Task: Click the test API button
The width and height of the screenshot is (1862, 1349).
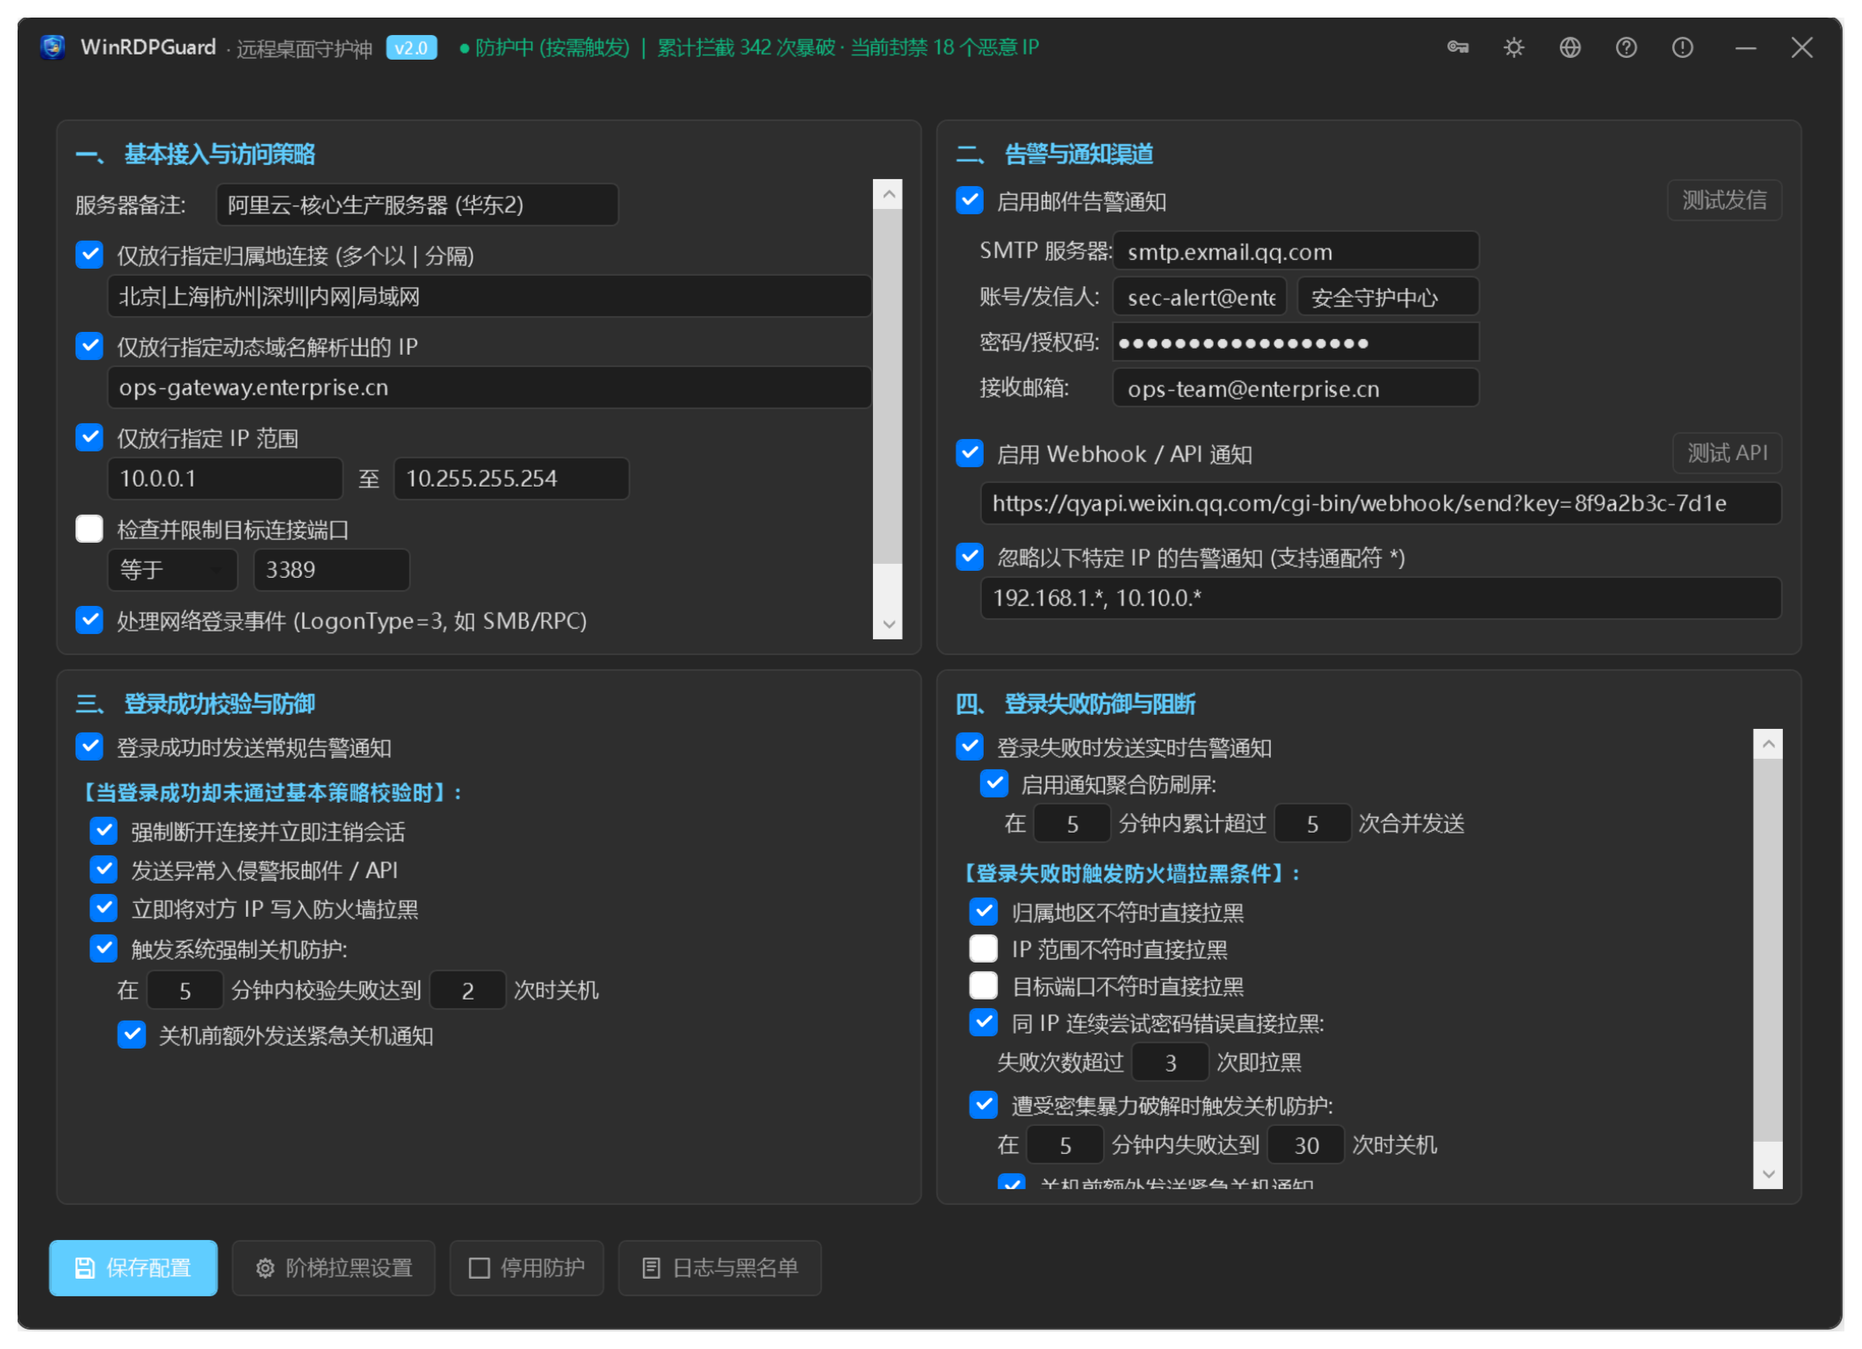Action: pyautogui.click(x=1727, y=453)
